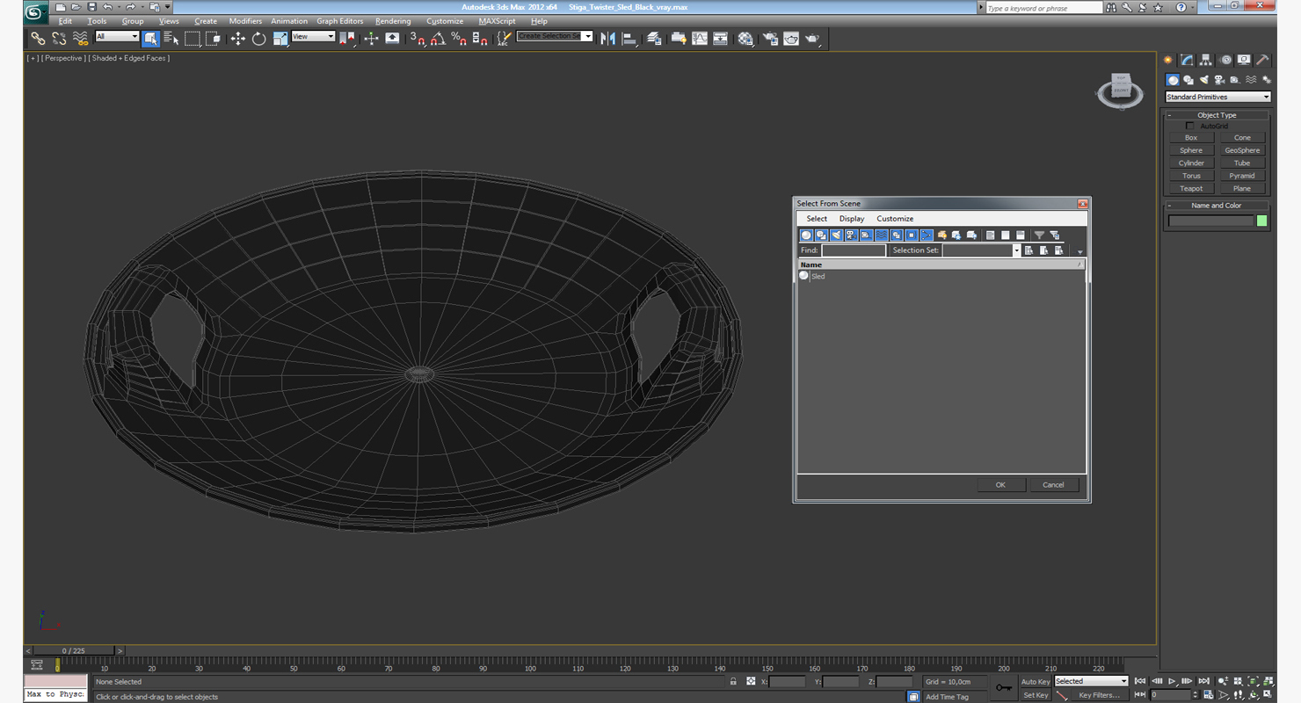This screenshot has height=703, width=1301.
Task: Open the selection filter 'All' dropdown
Action: pyautogui.click(x=117, y=37)
